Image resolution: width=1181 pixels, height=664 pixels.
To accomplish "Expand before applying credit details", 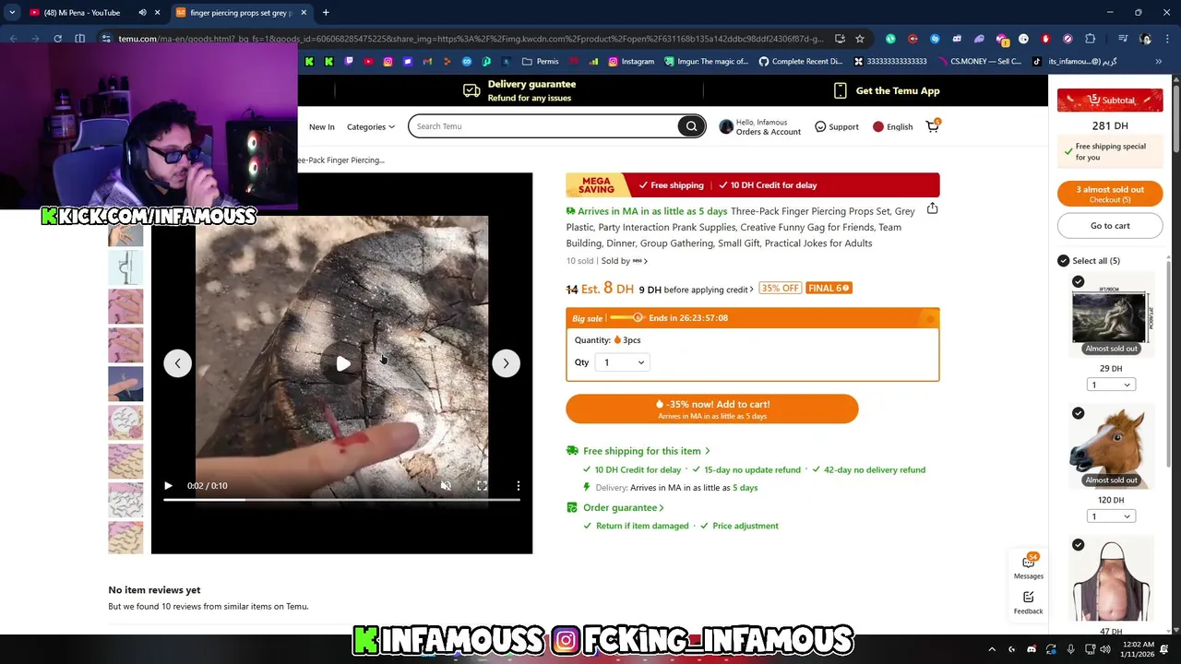I will pos(709,290).
